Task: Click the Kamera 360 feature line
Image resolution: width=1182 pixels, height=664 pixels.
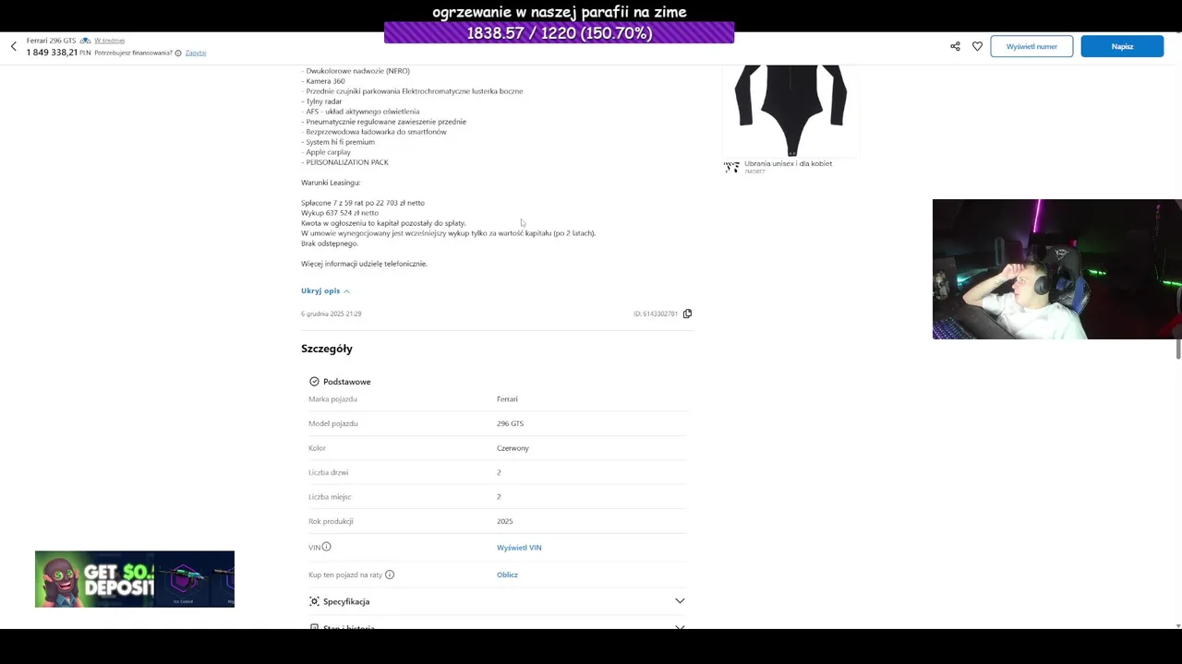Action: click(323, 81)
